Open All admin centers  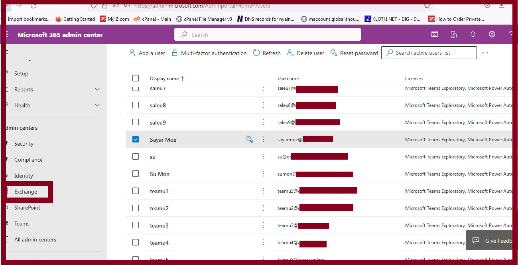point(35,239)
